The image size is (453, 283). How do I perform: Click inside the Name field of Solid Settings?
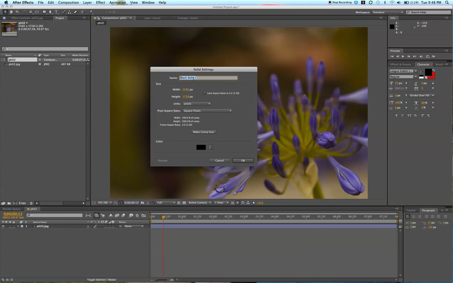[x=208, y=77]
